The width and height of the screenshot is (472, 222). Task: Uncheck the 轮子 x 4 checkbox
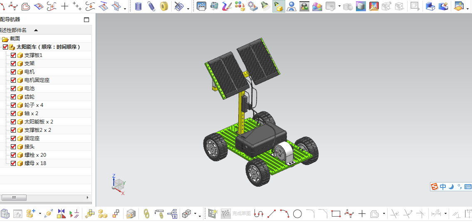click(x=13, y=105)
